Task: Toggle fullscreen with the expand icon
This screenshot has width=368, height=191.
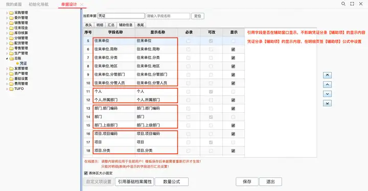Action: tap(352, 4)
